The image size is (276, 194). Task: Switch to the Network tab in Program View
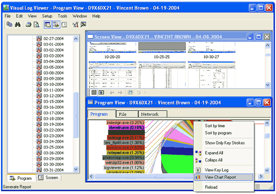click(x=153, y=114)
